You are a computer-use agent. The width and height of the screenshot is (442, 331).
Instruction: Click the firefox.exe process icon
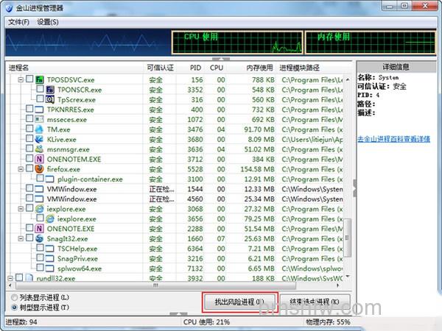(x=39, y=169)
